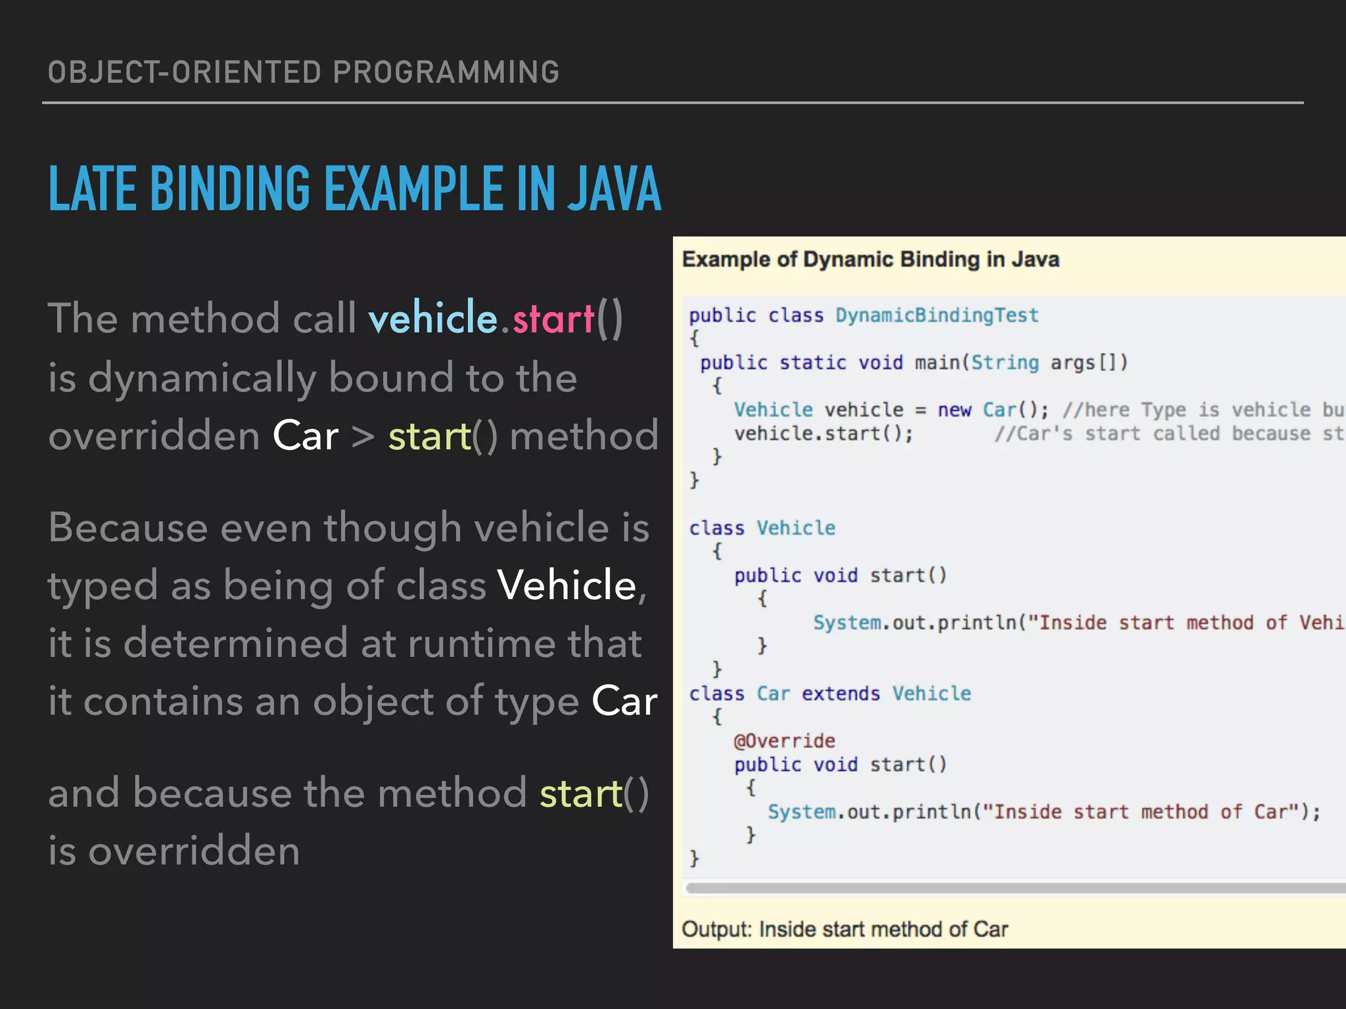Click the println 'Inside start method of Vehi' line
Viewport: 1346px width, 1009px height.
coord(1079,623)
